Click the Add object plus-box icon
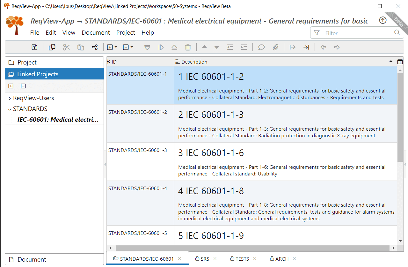 (x=110, y=47)
